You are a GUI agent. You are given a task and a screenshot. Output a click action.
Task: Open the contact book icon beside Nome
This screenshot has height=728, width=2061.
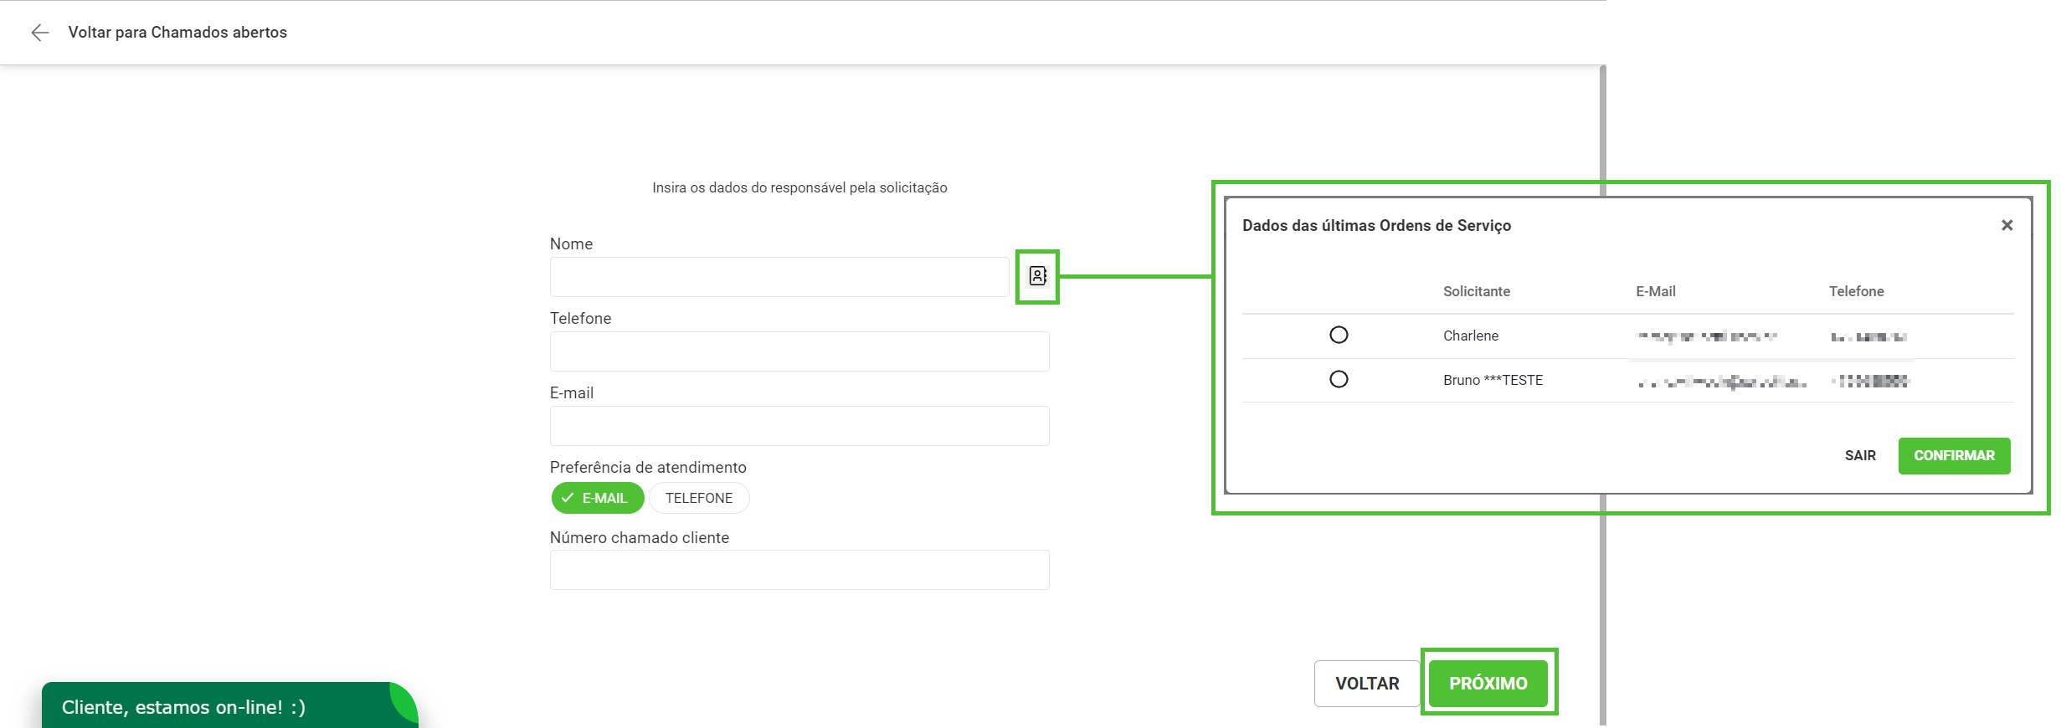[1038, 276]
